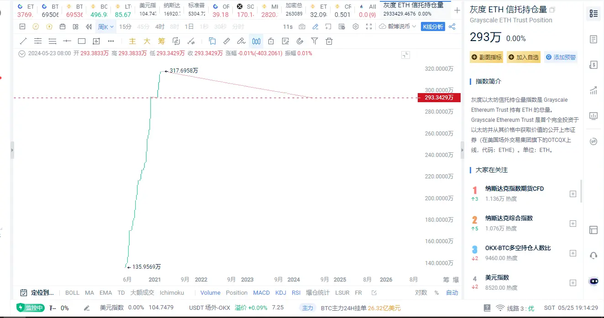This screenshot has height=318, width=604.
Task: Collapse the left panel handle arrow
Action: (12, 150)
